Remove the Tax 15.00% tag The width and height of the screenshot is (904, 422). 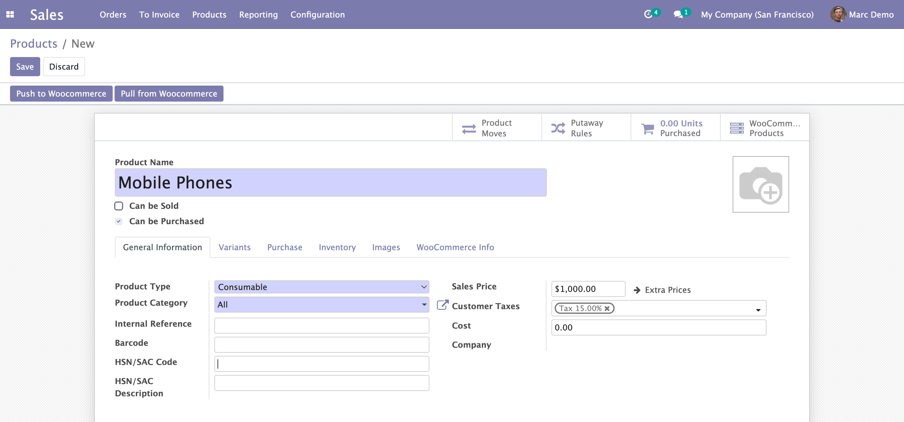point(607,309)
